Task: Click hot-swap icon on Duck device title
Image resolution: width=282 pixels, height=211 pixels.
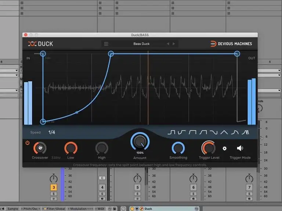Action: coord(196,209)
